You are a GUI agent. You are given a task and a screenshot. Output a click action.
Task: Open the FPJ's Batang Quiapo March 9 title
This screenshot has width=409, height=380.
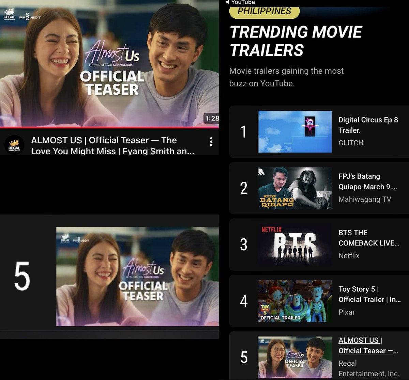[x=367, y=181]
